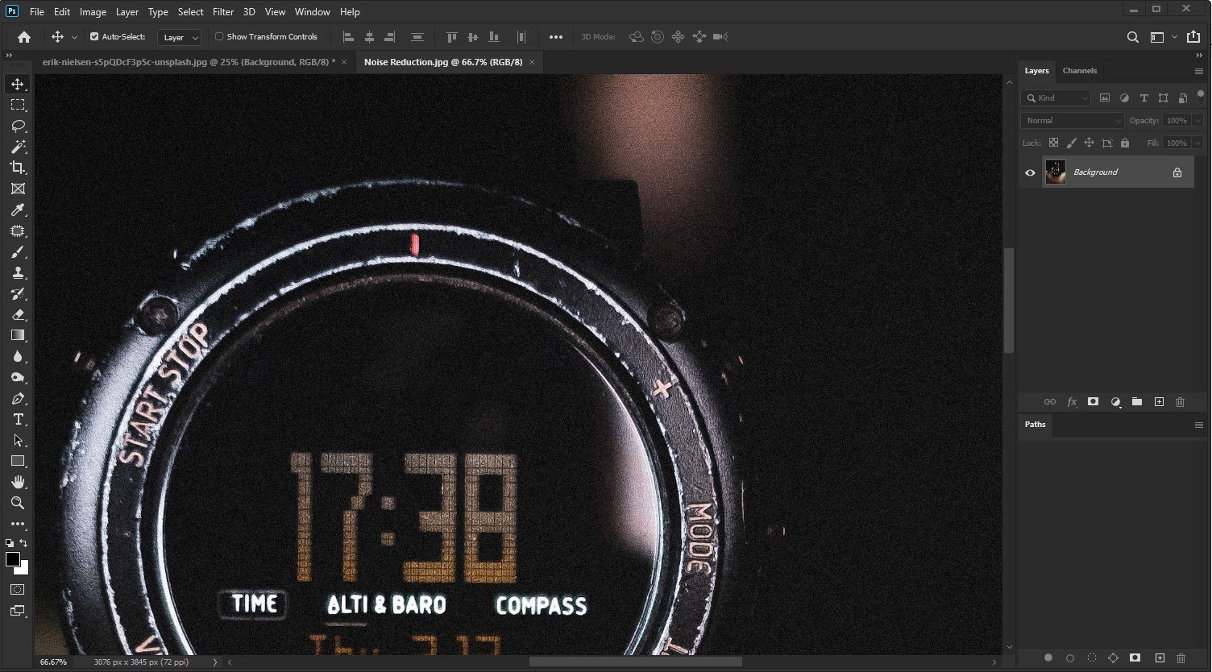Select the Move tool in toolbar
The image size is (1212, 672).
(18, 84)
